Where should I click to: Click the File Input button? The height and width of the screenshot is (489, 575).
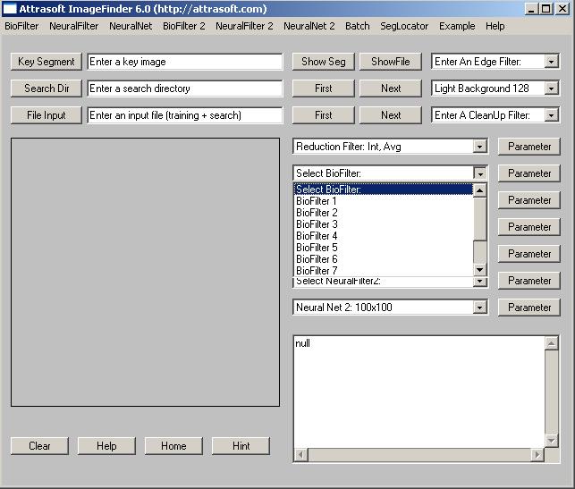tap(47, 115)
